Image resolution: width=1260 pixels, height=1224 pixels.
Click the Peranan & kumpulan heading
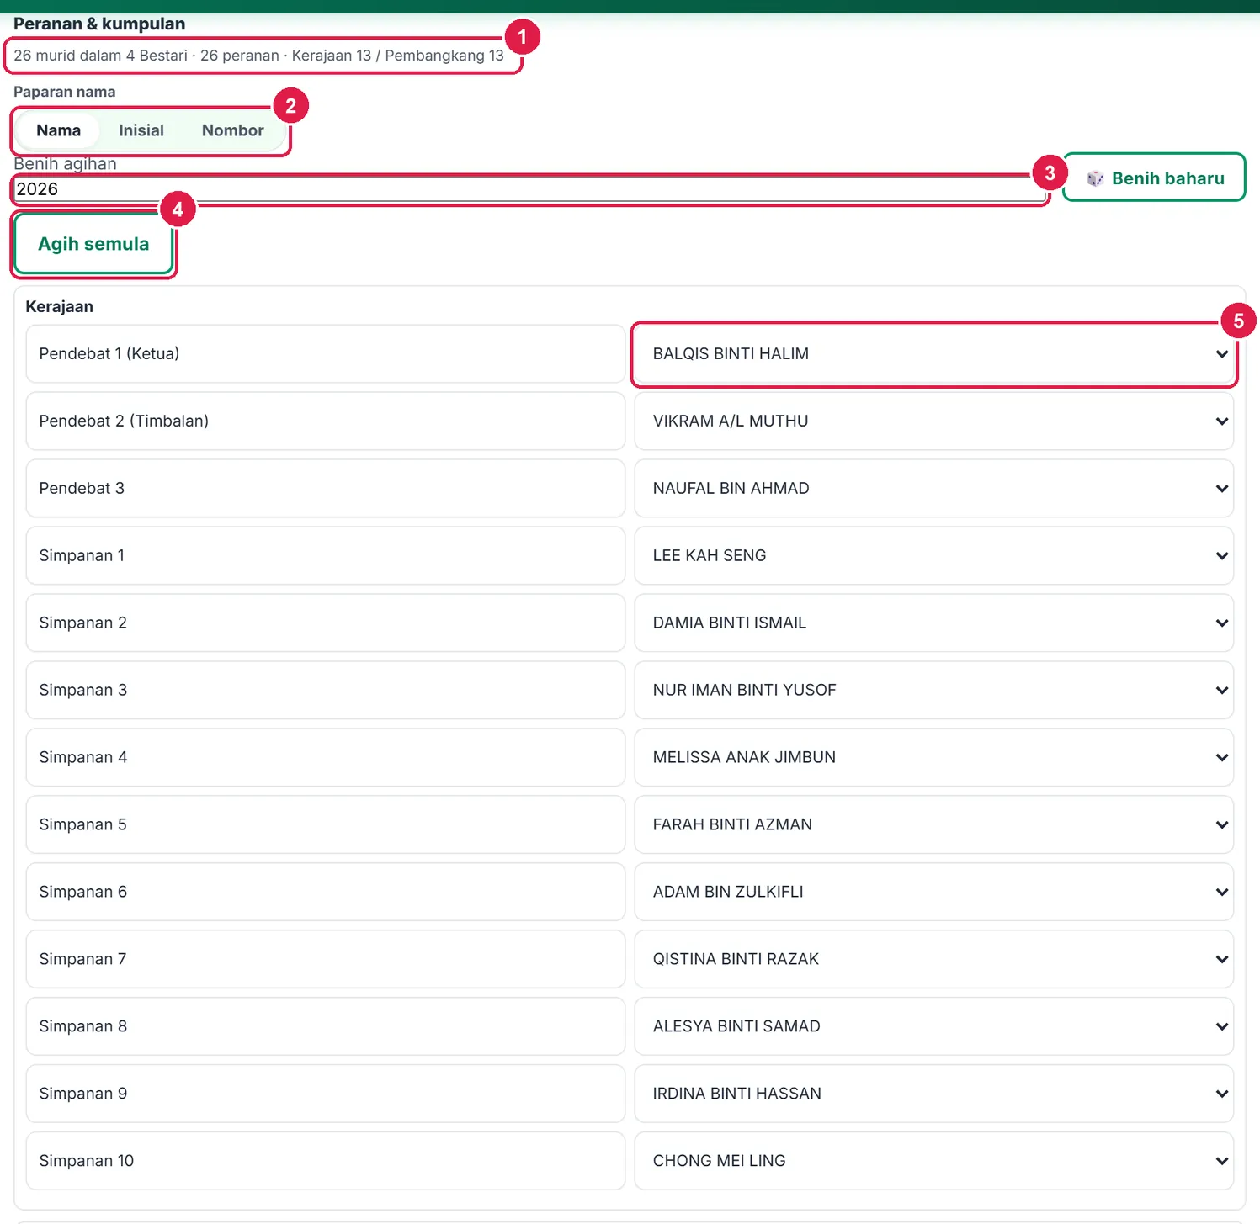tap(99, 24)
